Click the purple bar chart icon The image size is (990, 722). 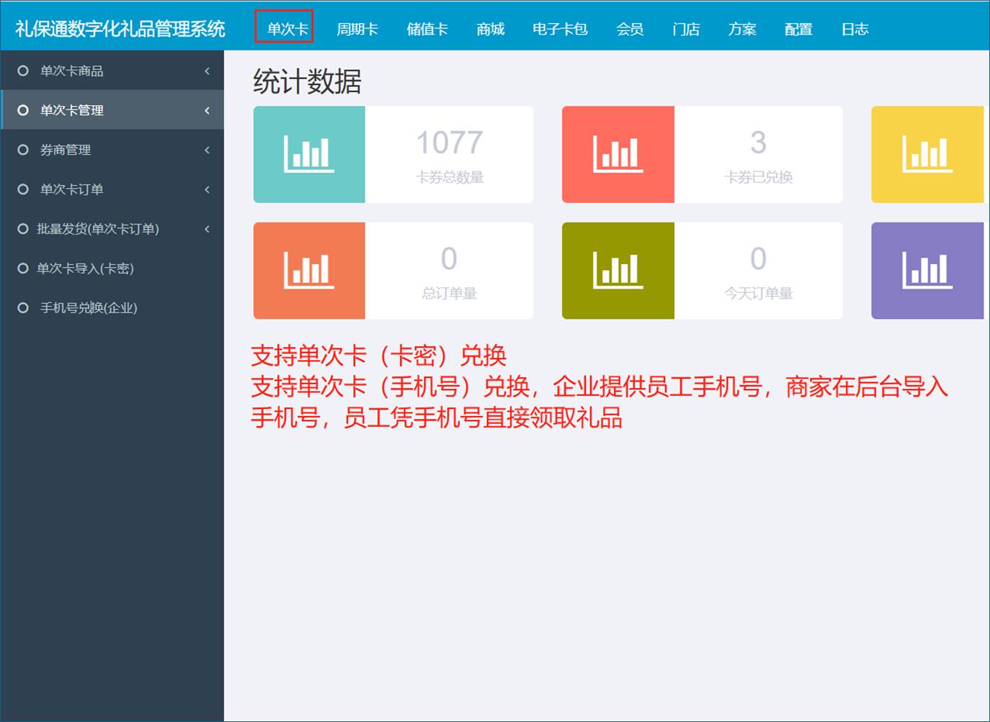pyautogui.click(x=927, y=270)
